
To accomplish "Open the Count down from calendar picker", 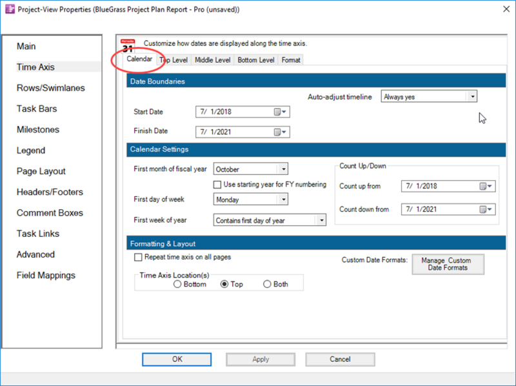I will click(486, 210).
